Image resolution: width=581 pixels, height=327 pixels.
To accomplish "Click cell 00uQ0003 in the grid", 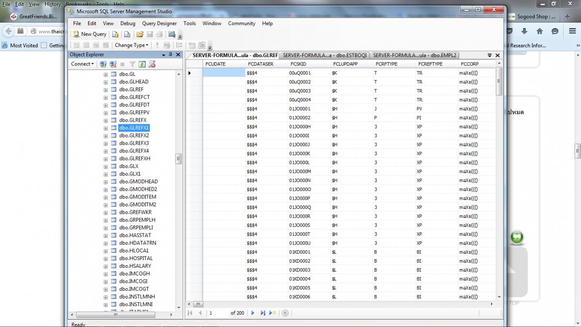I will pyautogui.click(x=309, y=91).
